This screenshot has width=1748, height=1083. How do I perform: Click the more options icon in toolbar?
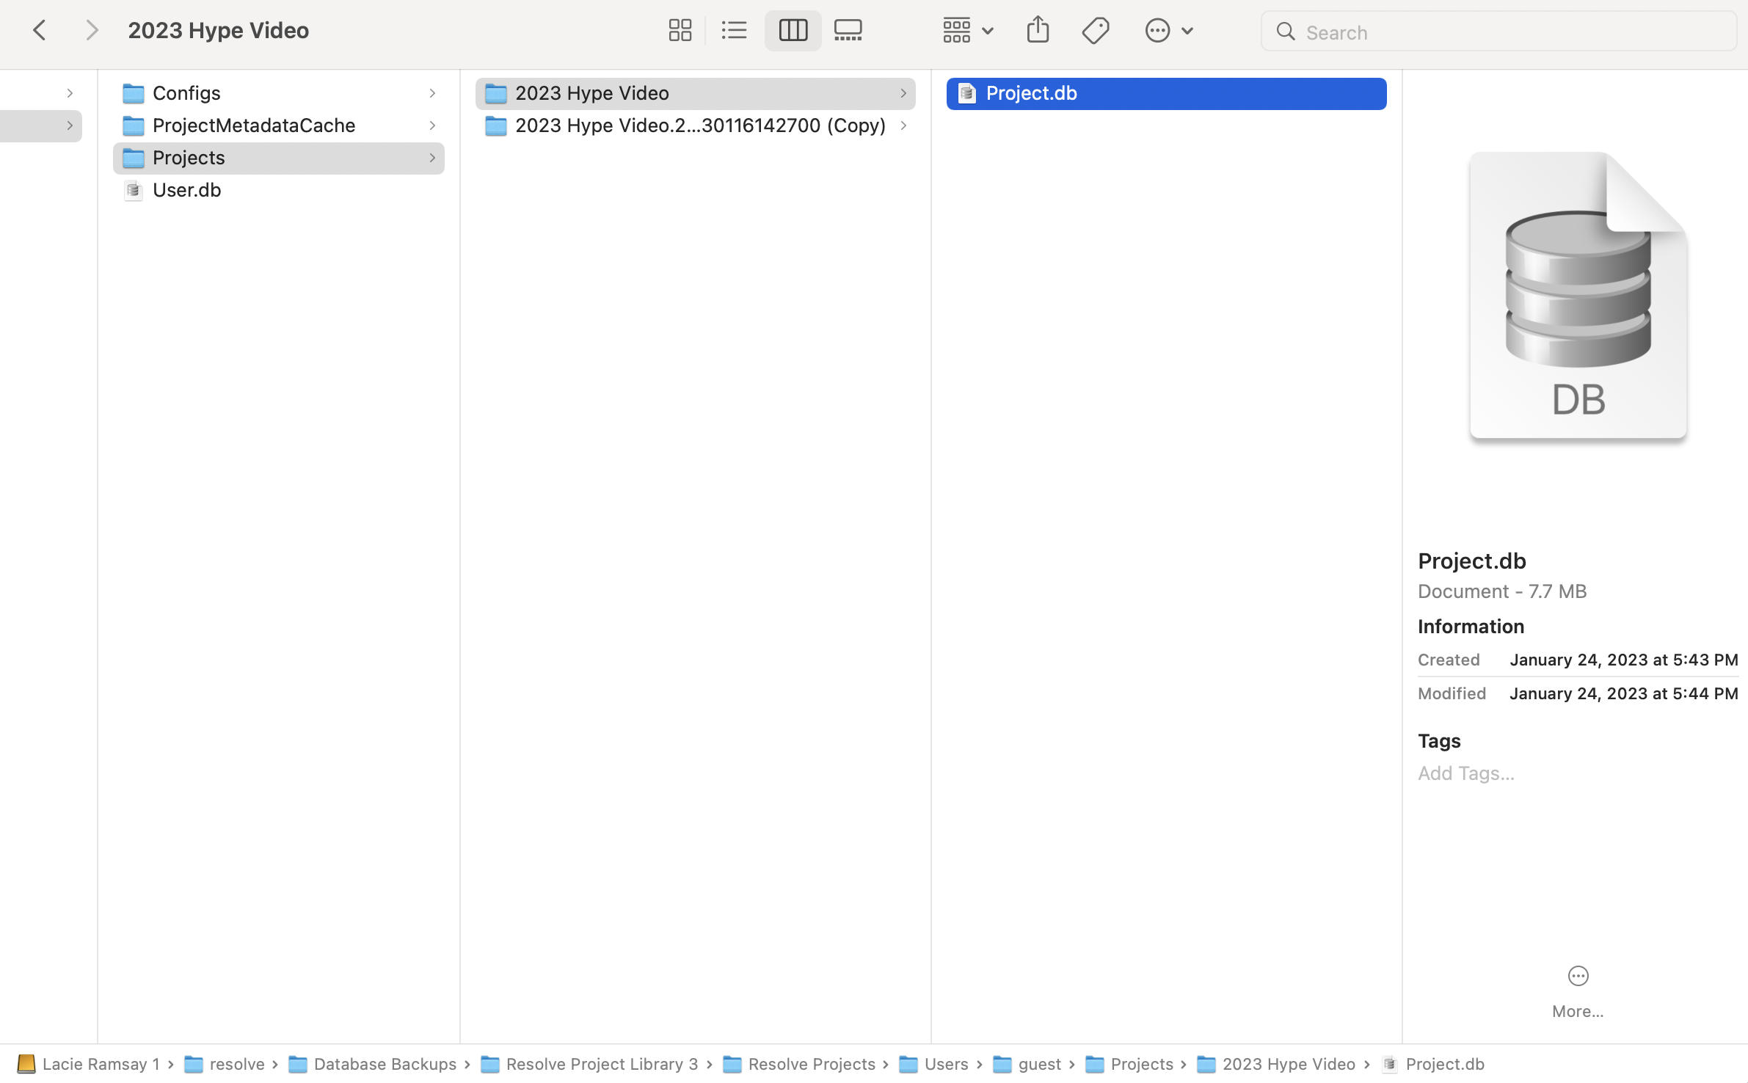point(1159,29)
